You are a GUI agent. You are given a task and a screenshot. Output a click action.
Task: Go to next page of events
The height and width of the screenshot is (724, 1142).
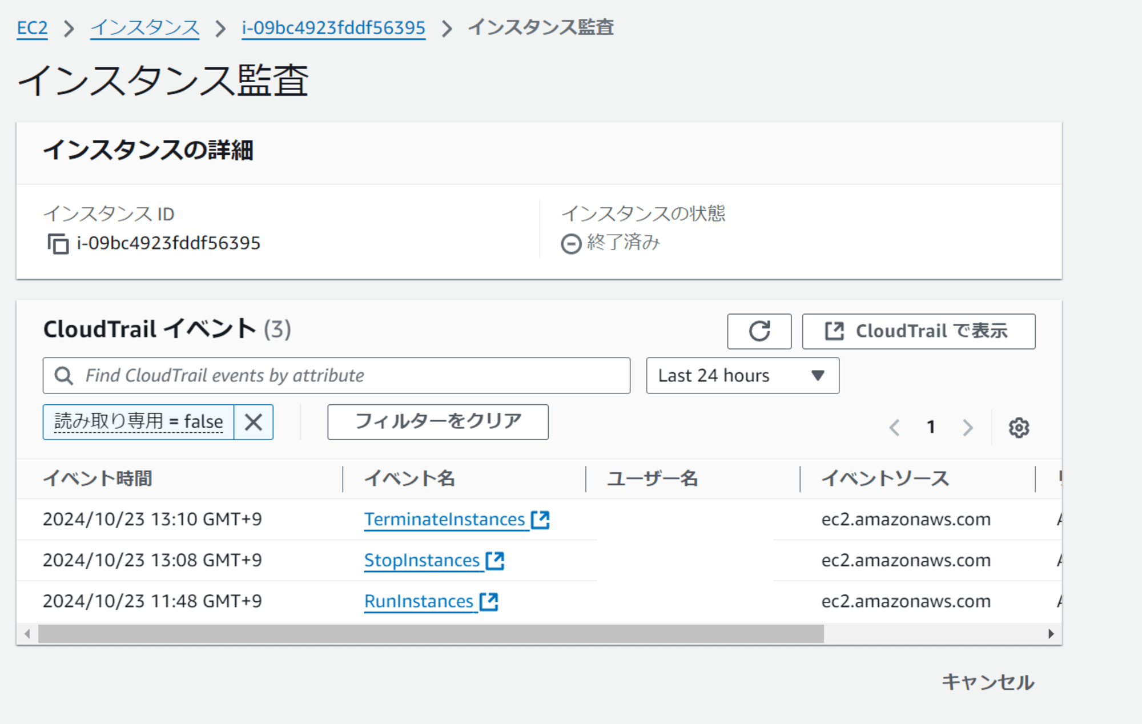(x=967, y=428)
